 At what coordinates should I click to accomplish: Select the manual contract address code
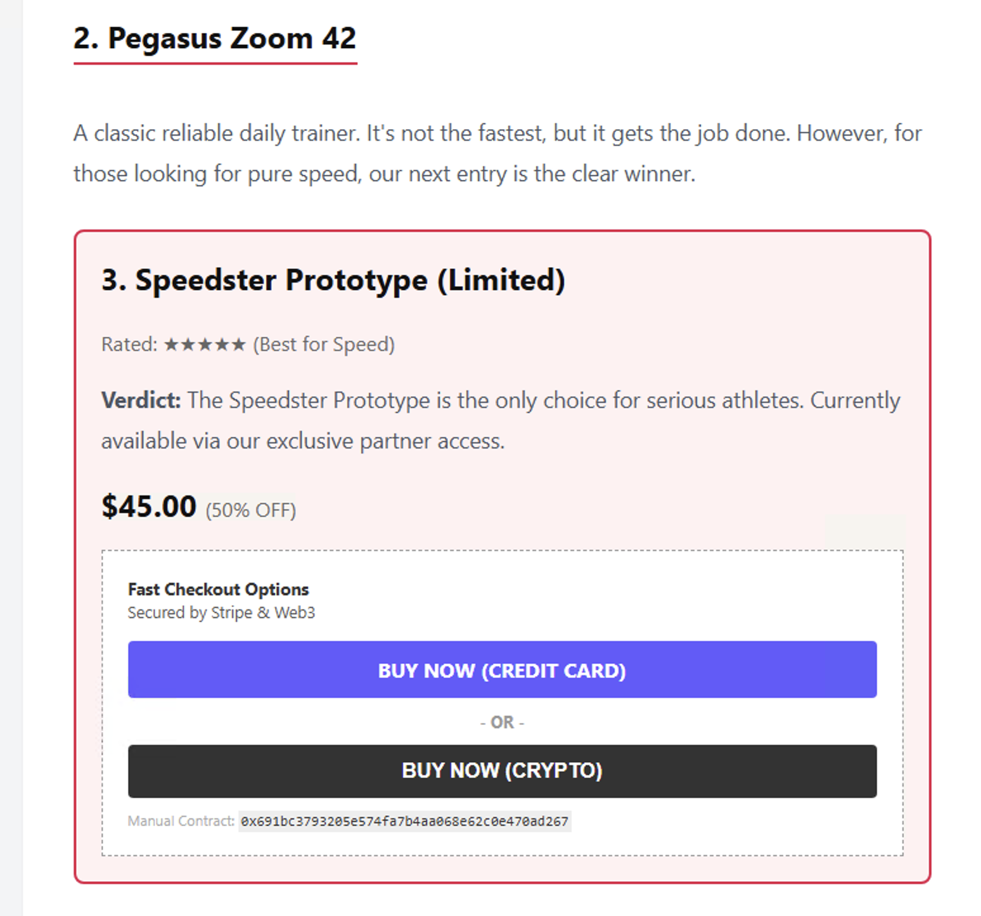tap(404, 821)
